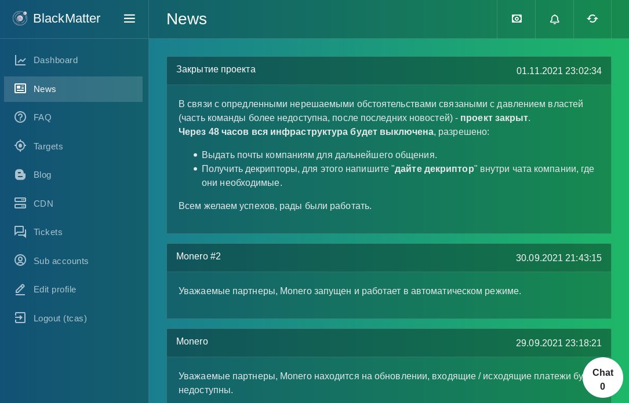629x403 pixels.
Task: Toggle the hamburger sidebar menu
Action: [129, 19]
